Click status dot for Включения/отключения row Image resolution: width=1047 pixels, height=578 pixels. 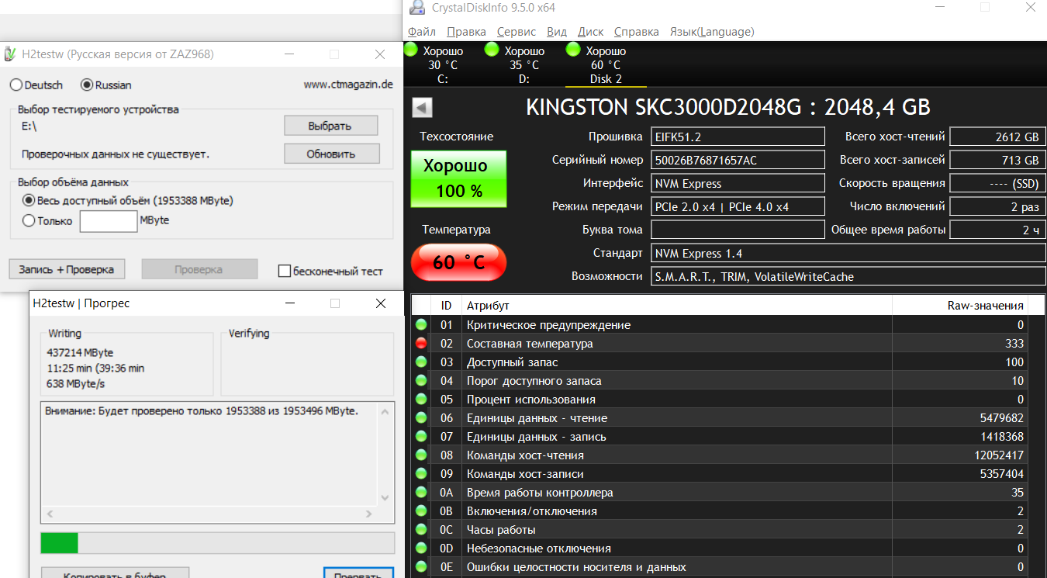(421, 511)
